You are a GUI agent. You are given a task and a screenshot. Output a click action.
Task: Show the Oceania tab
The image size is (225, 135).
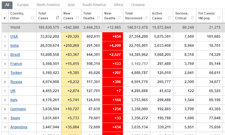pyautogui.click(x=138, y=5)
